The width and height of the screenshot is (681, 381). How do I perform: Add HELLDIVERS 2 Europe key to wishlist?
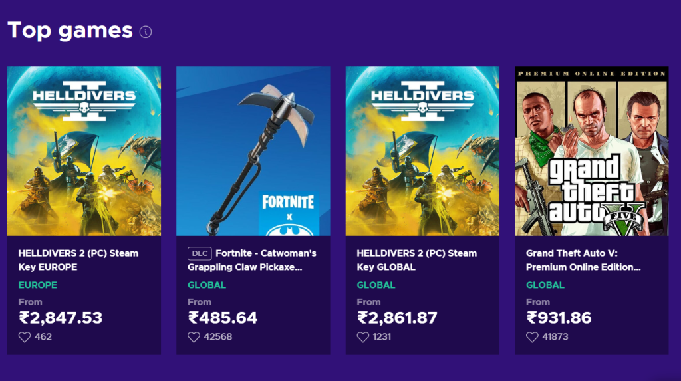click(25, 337)
